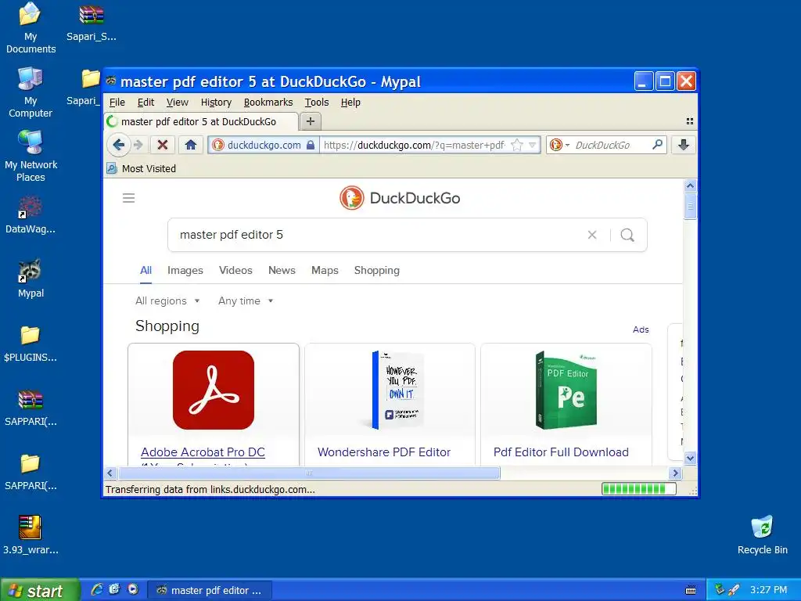801x601 pixels.
Task: Open the URL history dropdown arrow
Action: (x=533, y=145)
